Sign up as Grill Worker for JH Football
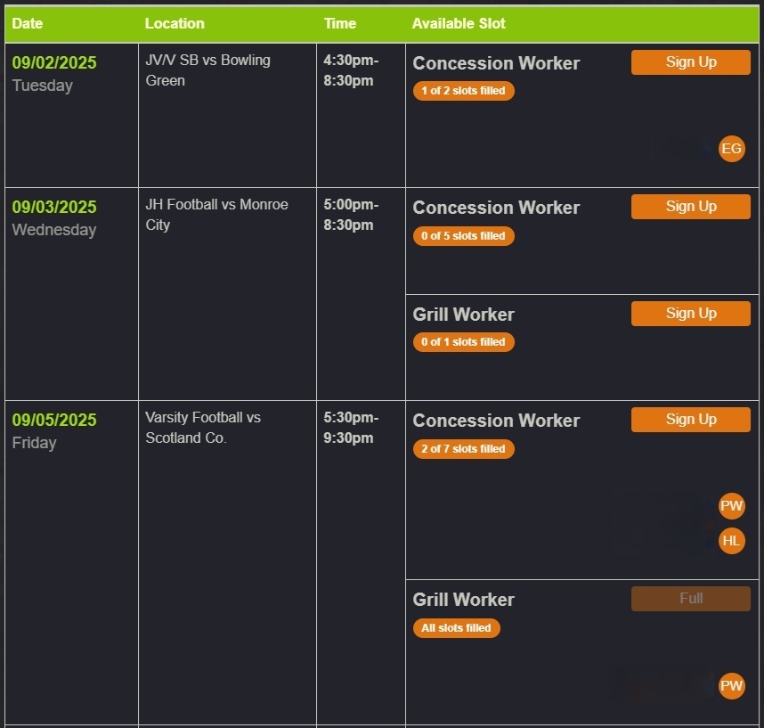The width and height of the screenshot is (764, 728). (690, 313)
